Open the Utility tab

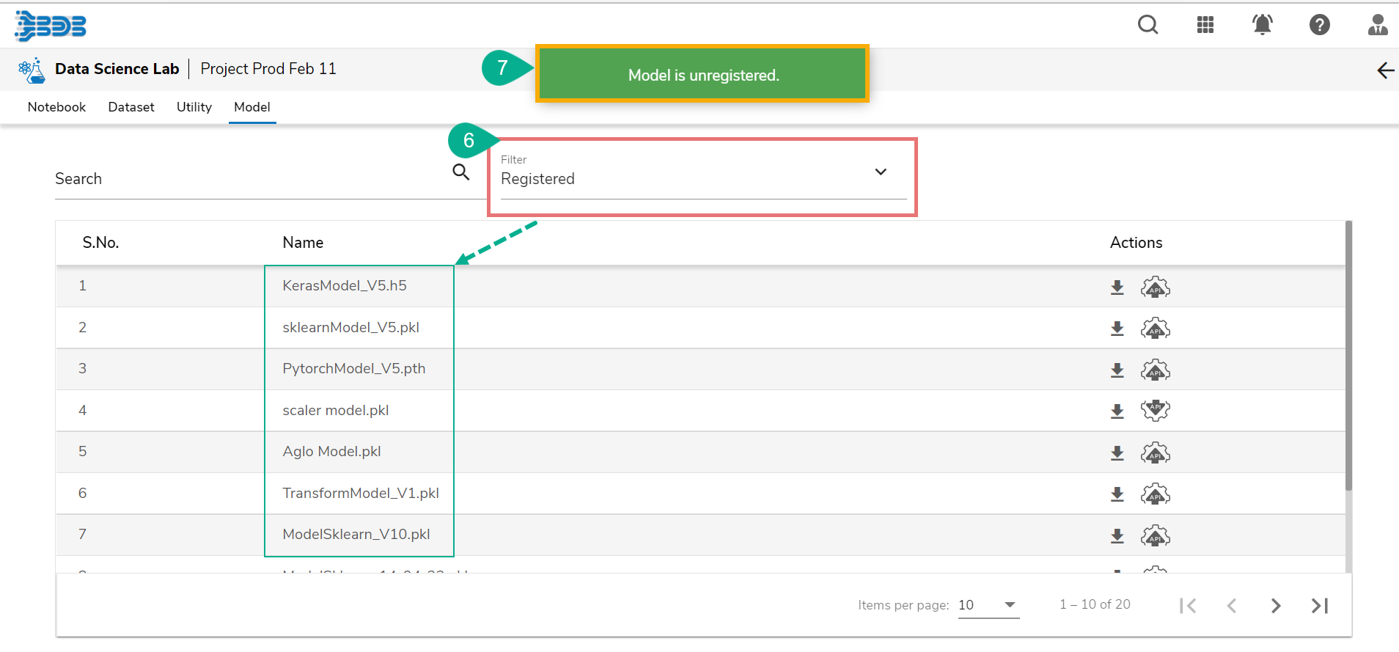[x=194, y=107]
